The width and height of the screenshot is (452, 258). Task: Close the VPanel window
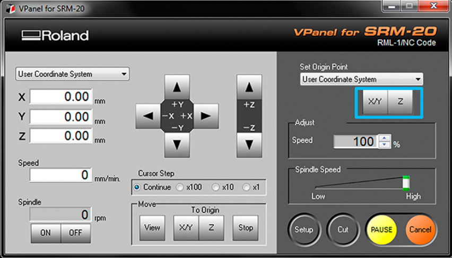pyautogui.click(x=433, y=6)
